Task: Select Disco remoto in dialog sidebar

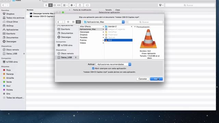Action: point(67,54)
